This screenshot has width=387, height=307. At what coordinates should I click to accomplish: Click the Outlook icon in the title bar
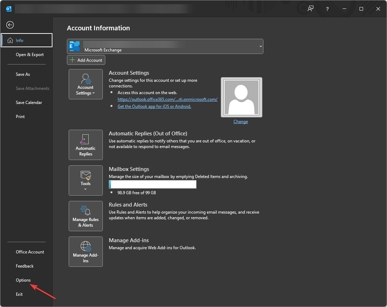pyautogui.click(x=8, y=9)
